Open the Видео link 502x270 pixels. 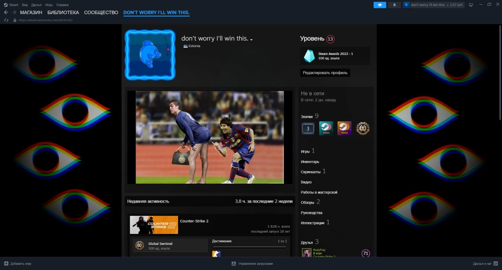(x=306, y=182)
